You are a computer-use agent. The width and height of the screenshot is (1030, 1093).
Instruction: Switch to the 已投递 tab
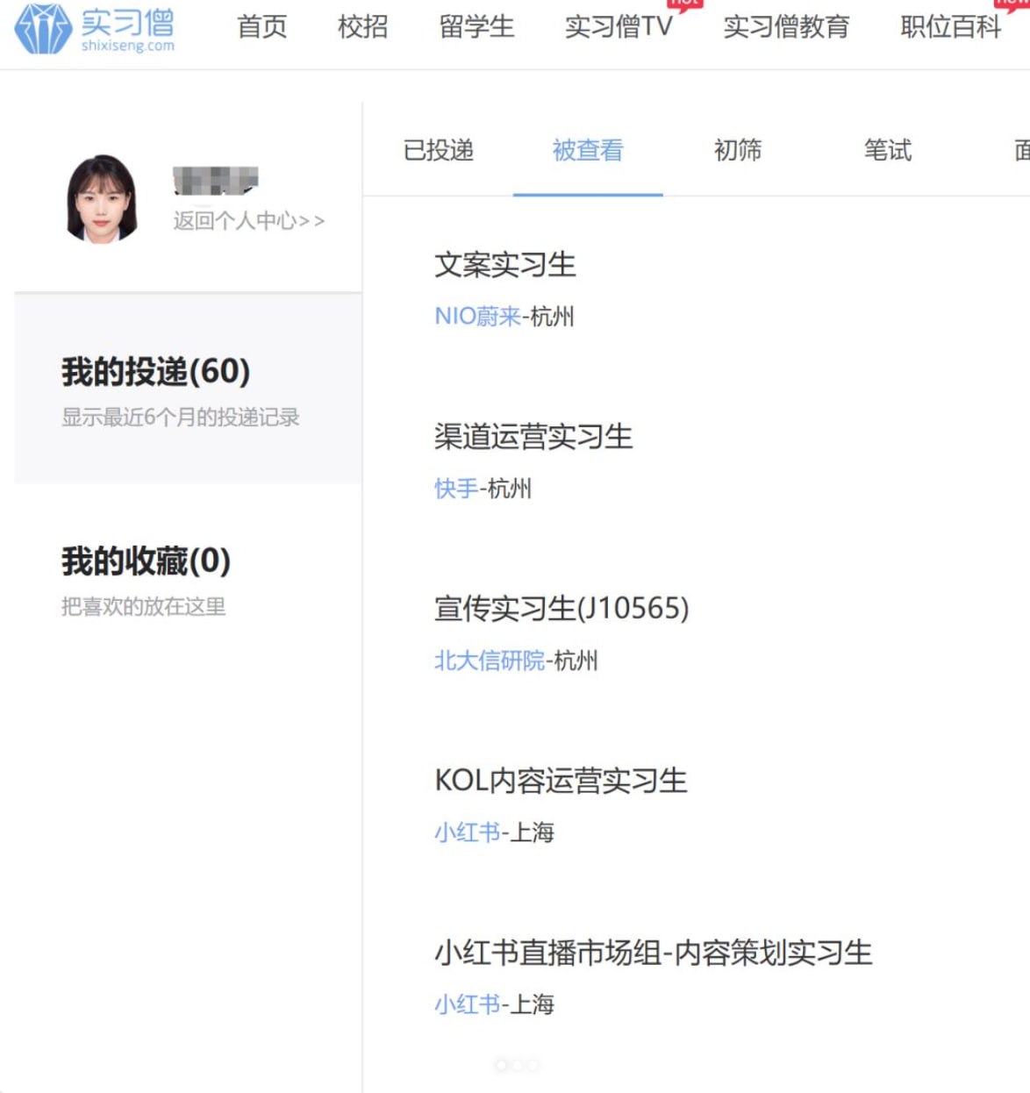(439, 150)
